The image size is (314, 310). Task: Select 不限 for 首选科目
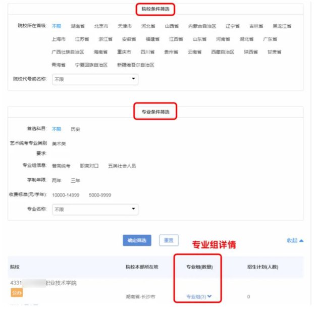[x=57, y=129]
